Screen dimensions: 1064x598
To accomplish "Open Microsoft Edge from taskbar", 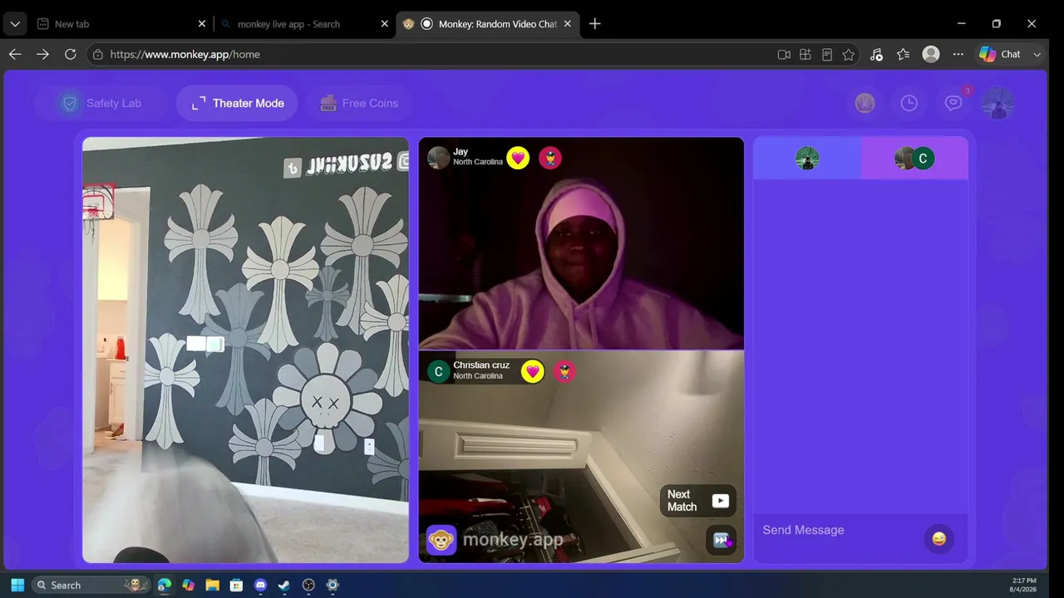I will click(x=165, y=585).
